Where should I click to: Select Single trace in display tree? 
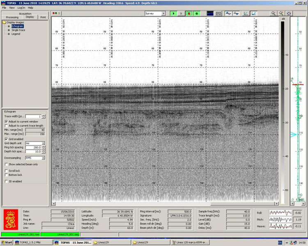[x=18, y=30]
